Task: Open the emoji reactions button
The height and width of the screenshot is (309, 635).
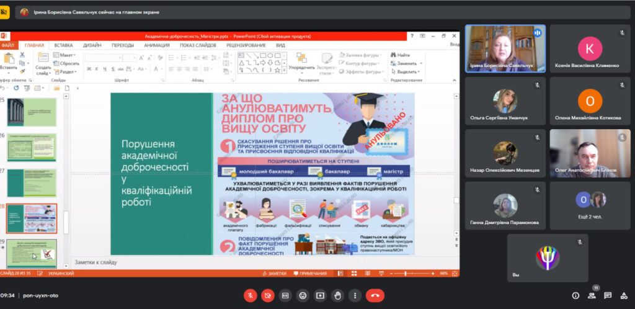Action: point(303,295)
